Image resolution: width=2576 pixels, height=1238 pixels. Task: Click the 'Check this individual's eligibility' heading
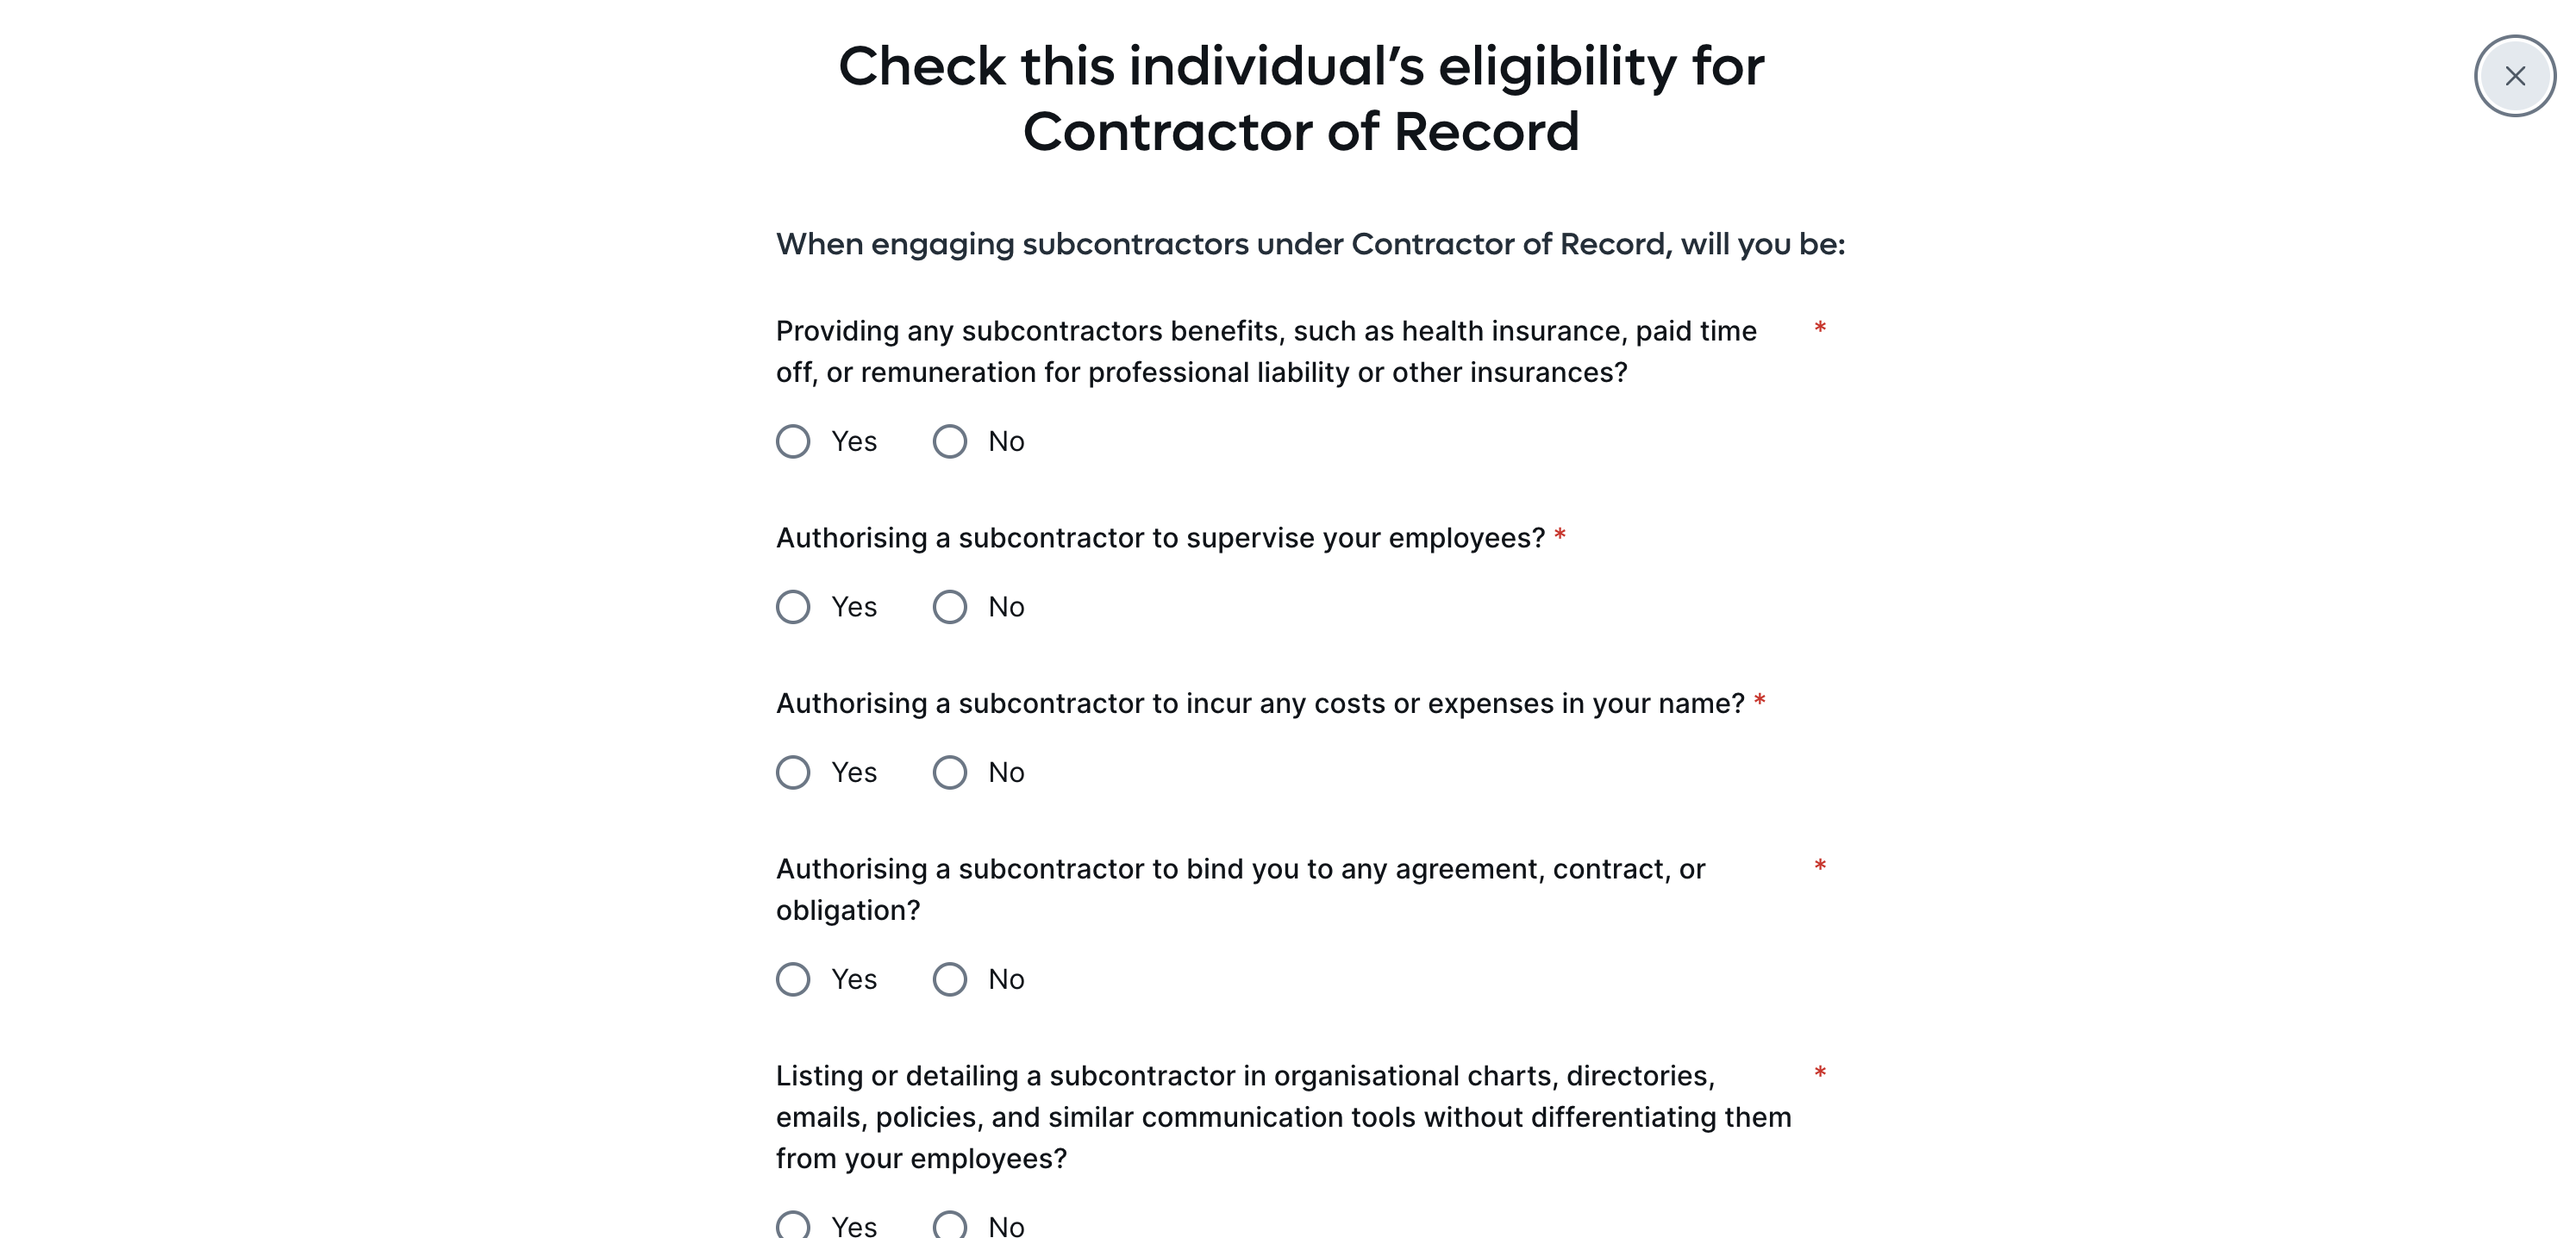(x=1301, y=98)
